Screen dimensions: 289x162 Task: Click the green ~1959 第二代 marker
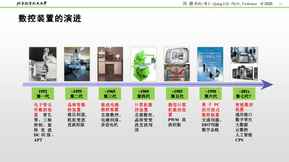tap(76, 94)
